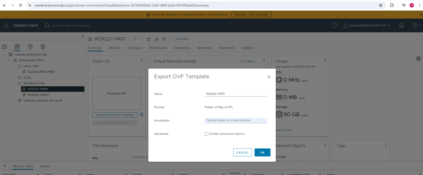Click the refresh icon in the header

pos(335,25)
